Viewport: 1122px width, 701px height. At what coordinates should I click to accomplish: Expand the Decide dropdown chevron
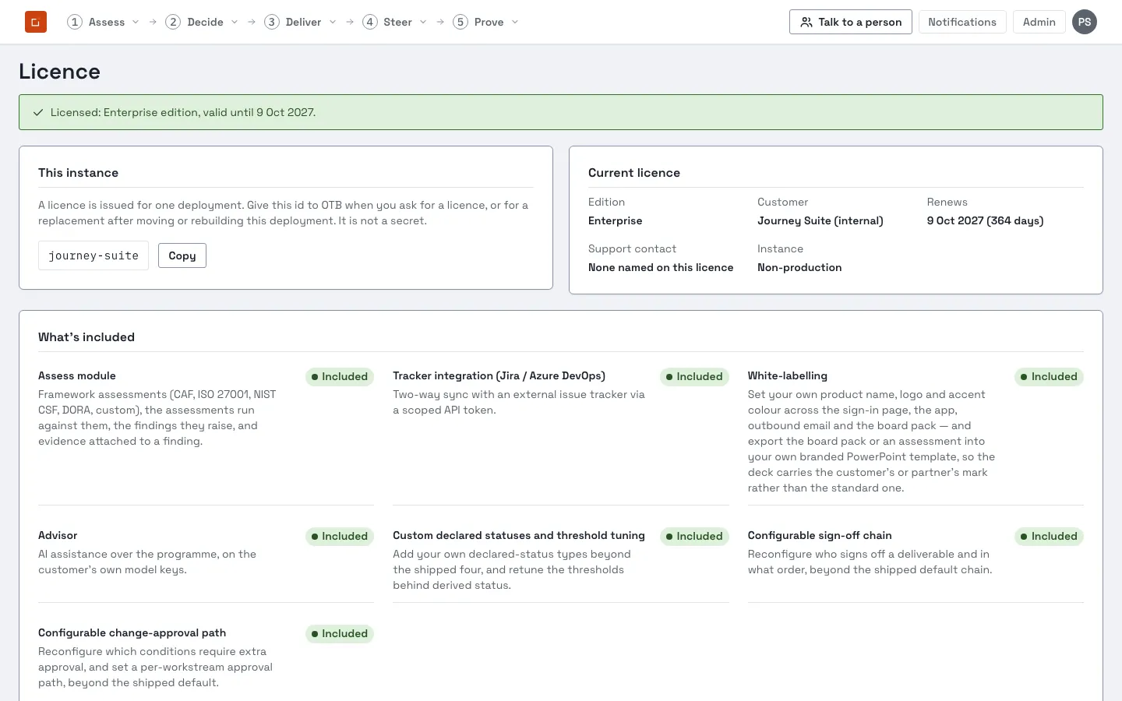[x=235, y=22]
